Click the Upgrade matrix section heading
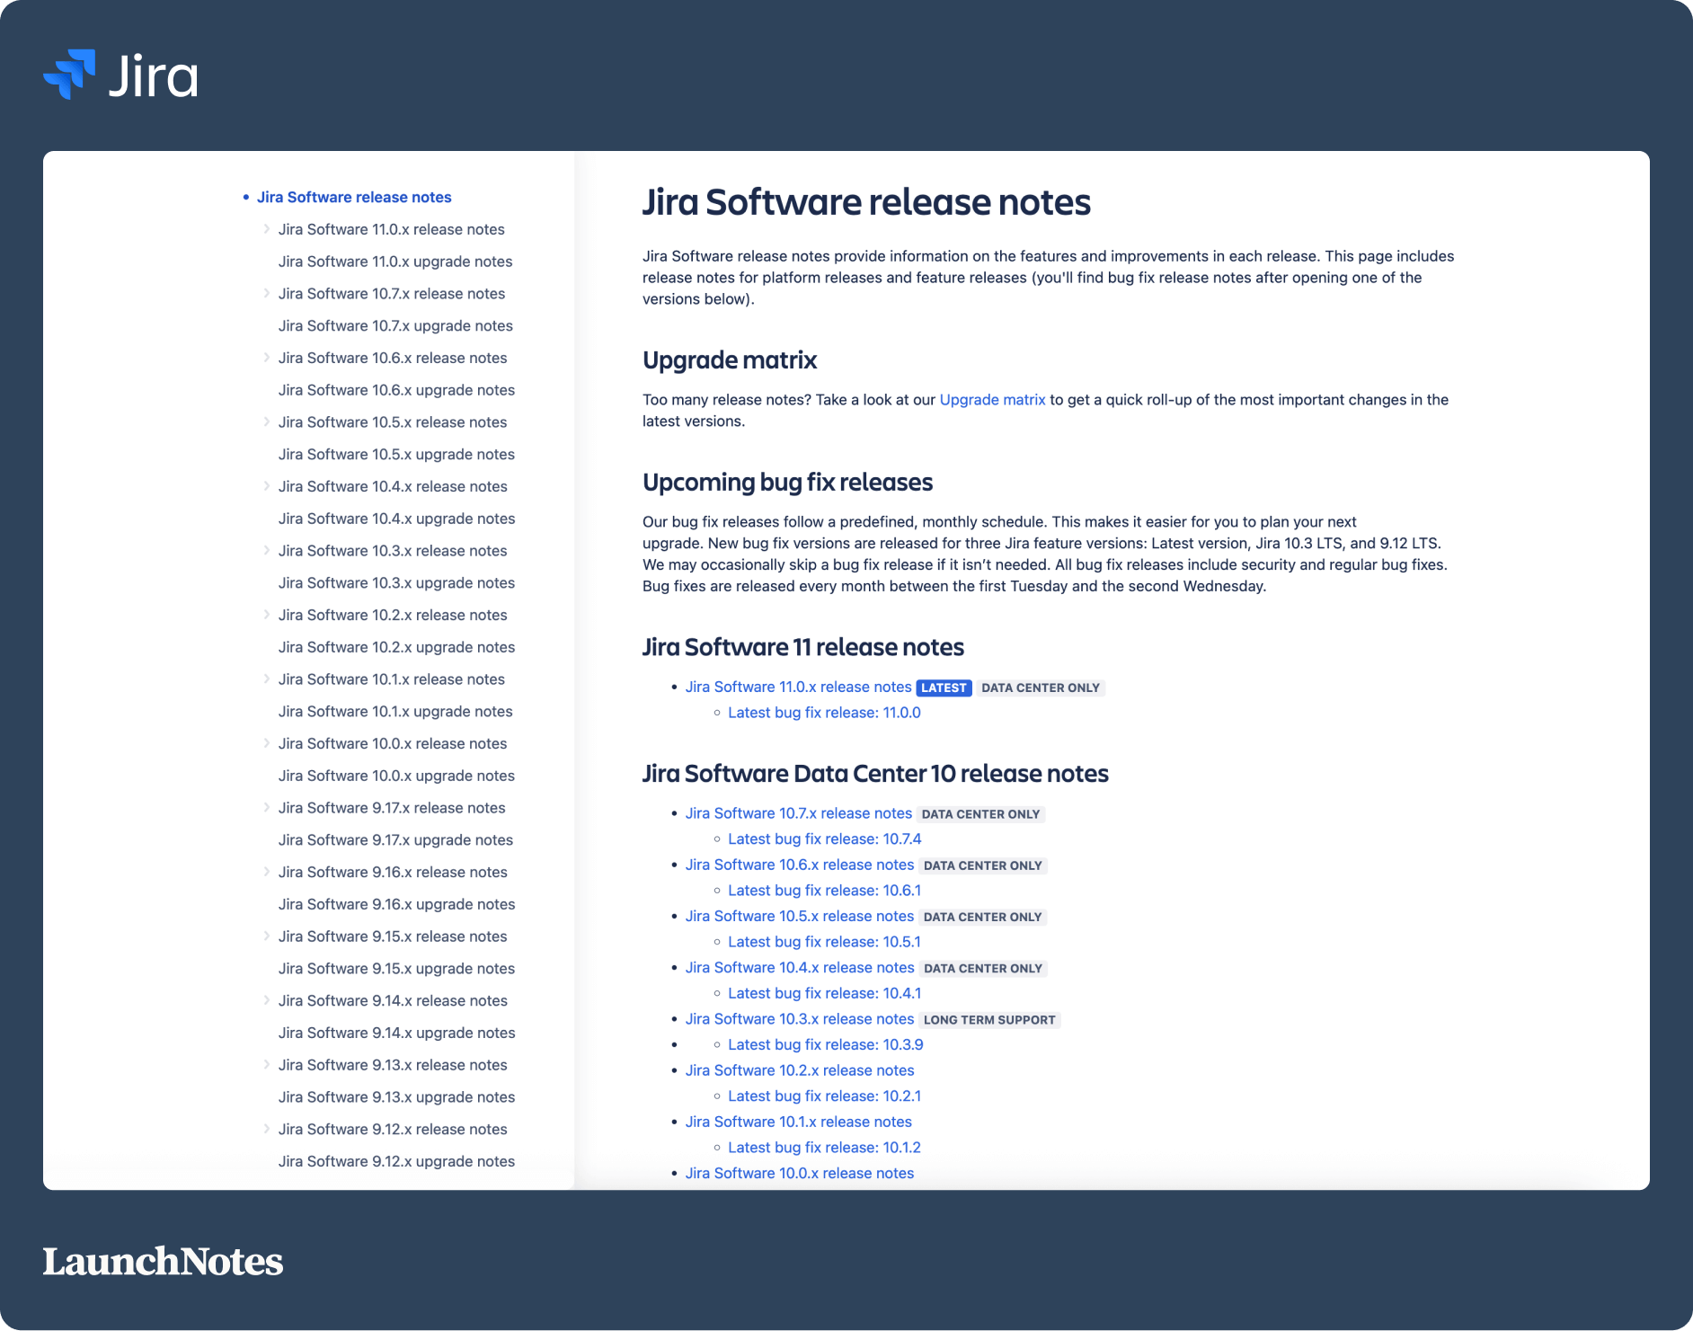 pyautogui.click(x=730, y=360)
